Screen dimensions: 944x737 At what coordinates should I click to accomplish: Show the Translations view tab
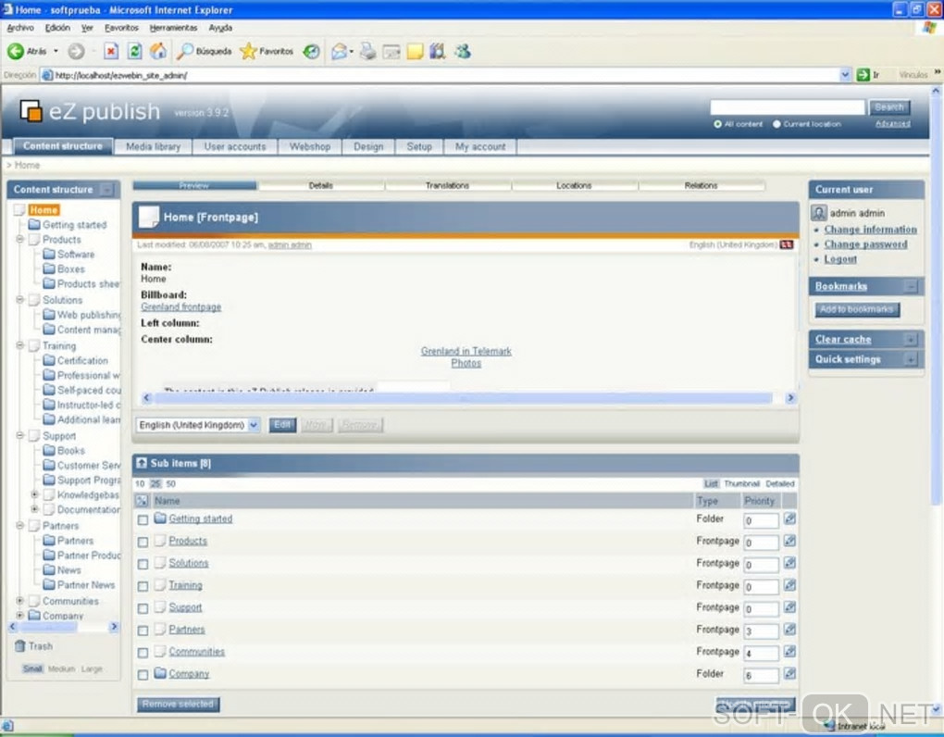[x=447, y=185]
